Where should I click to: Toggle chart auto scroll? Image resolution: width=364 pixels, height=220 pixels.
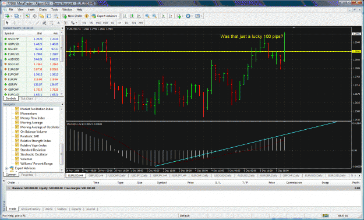tap(164, 16)
